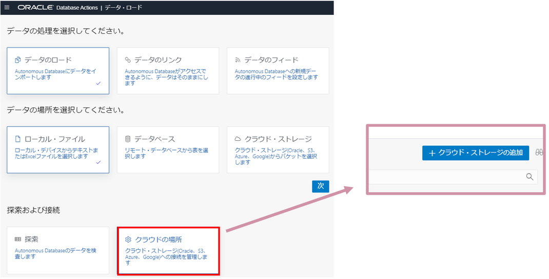Click the feed icon on データのフィード
Screen dimensions: 549x279
point(238,60)
